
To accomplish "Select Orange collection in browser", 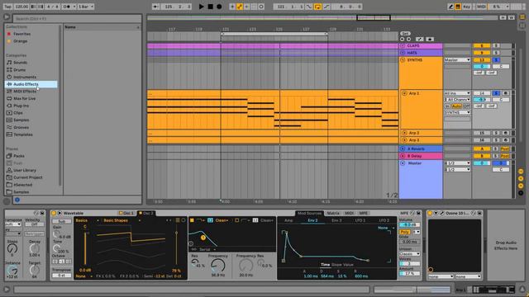I will tap(20, 41).
